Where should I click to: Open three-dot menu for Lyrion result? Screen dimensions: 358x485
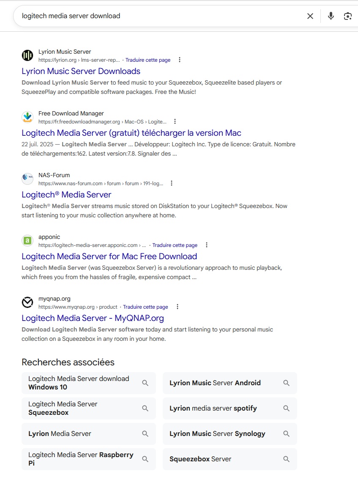[x=180, y=60]
